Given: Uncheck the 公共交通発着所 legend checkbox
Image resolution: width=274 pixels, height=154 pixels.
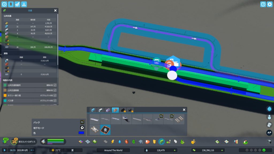Looking at the screenshot, I should coord(55,85).
